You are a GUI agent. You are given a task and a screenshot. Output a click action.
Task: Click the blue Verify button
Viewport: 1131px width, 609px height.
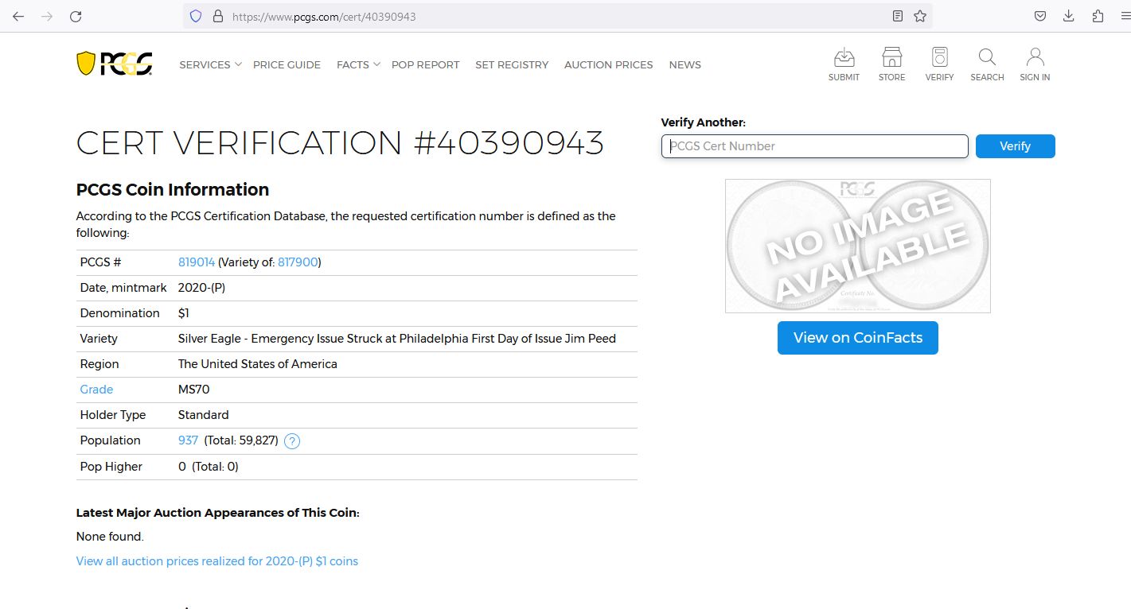[x=1015, y=146]
